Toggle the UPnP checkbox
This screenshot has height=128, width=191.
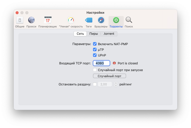tap(95, 55)
